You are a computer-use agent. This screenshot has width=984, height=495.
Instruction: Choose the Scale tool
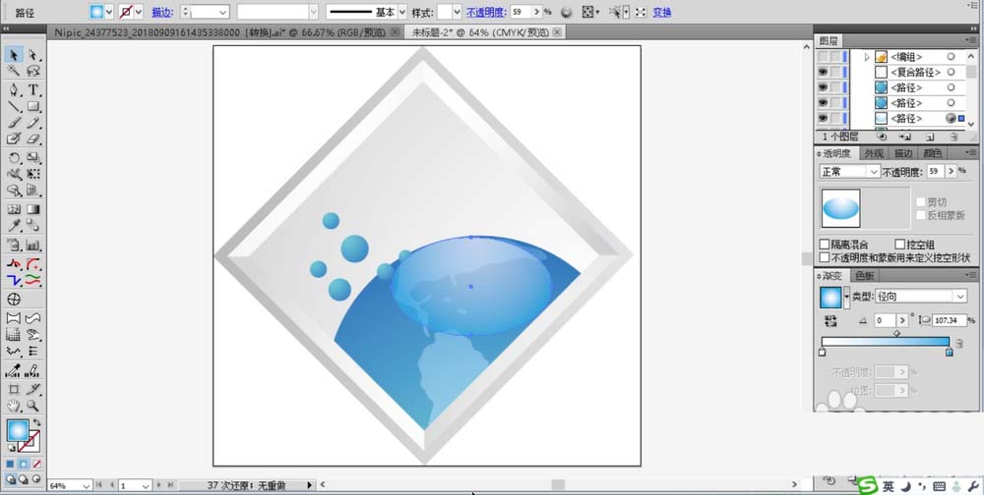(32, 158)
